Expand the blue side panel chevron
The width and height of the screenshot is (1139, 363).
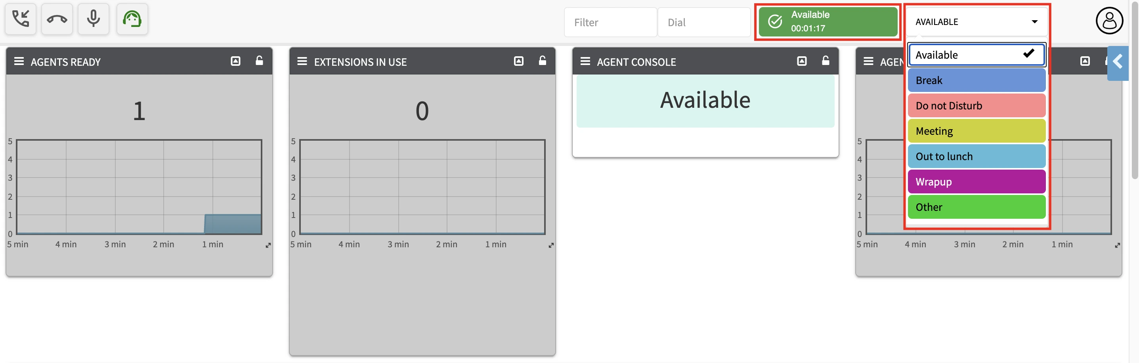[x=1117, y=62]
